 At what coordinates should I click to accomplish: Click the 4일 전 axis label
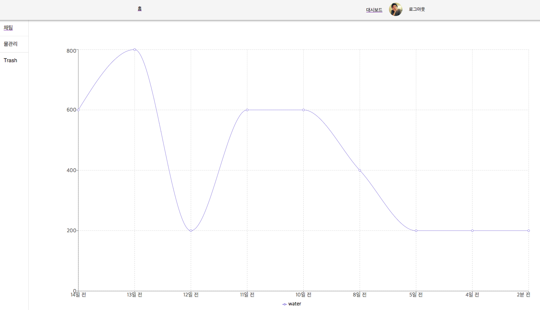pos(472,295)
